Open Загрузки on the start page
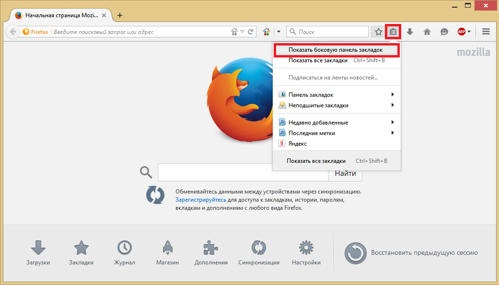Screen dimensions: 499x285 click(x=38, y=253)
